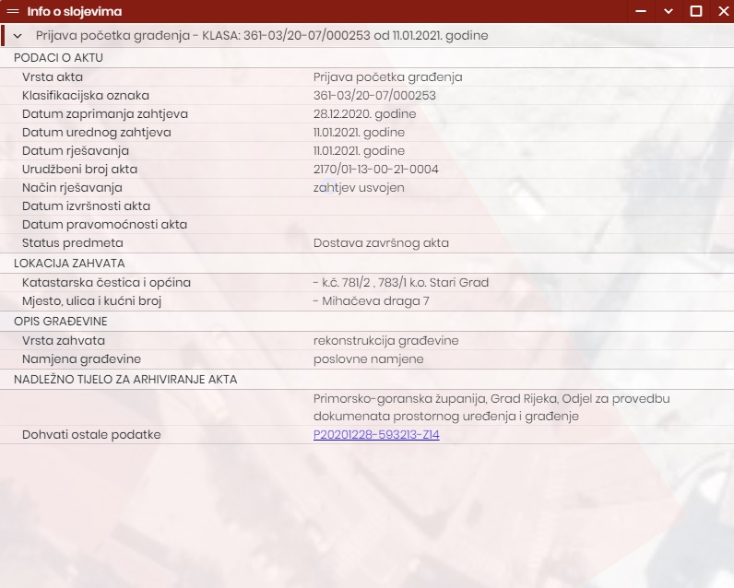Click the Info o slojevima title text
Screen dimensions: 734x588
click(74, 12)
